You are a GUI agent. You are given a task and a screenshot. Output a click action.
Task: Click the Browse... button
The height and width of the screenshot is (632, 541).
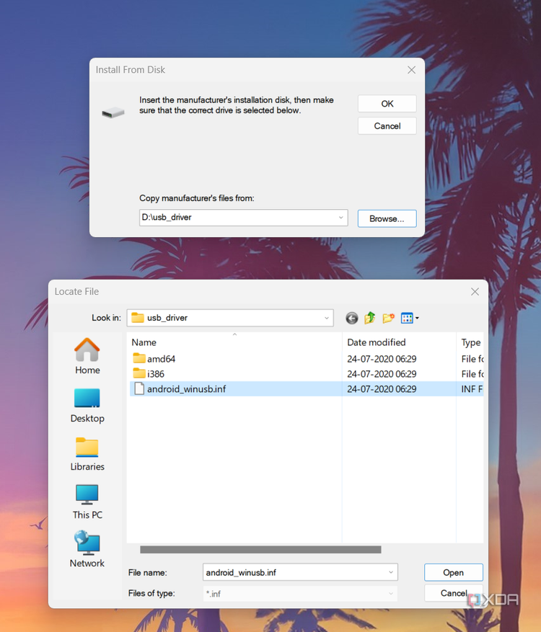(387, 218)
